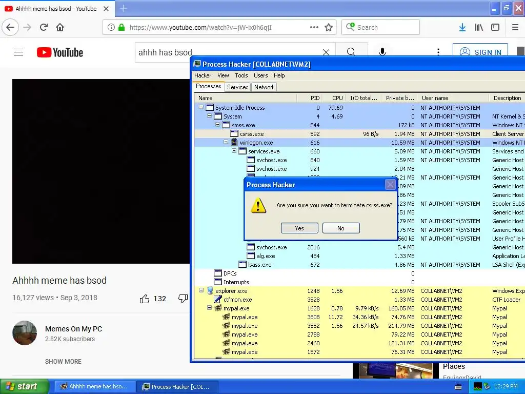Collapse the System Idle Process tree
525x394 pixels.
[x=201, y=107]
